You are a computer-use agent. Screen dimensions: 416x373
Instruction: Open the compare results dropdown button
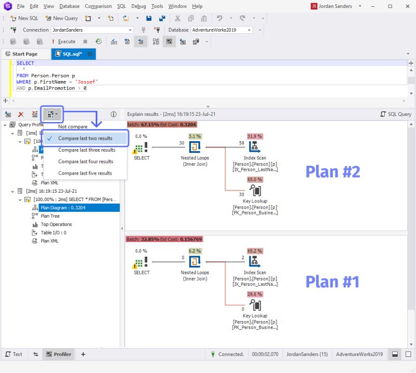(52, 114)
